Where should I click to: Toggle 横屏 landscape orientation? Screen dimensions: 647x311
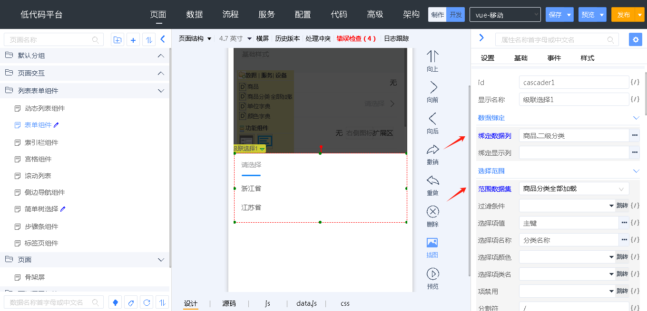click(263, 38)
